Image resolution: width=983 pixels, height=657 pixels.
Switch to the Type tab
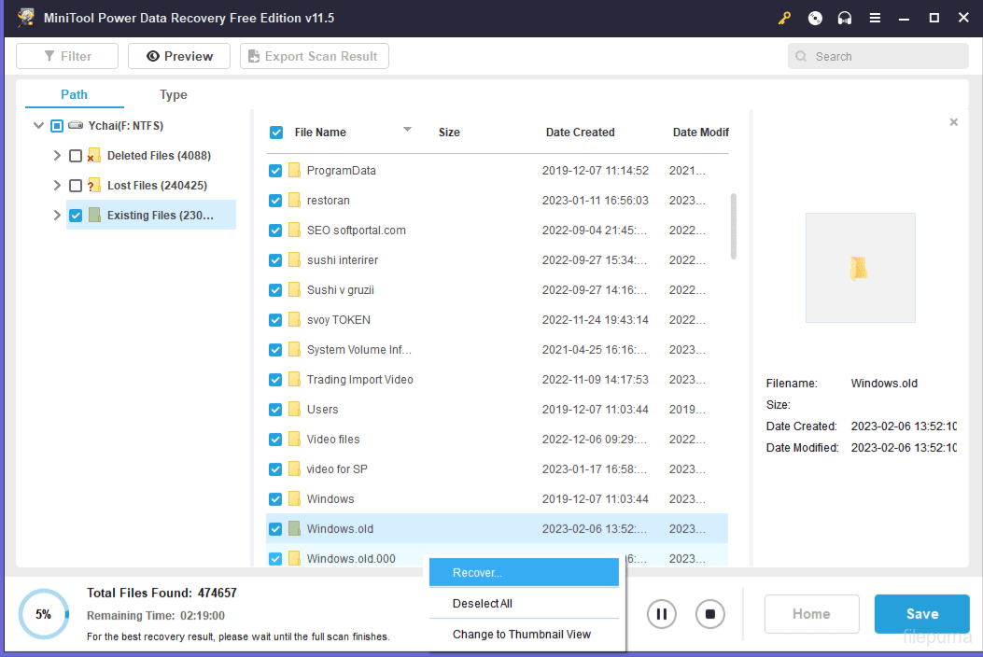click(173, 94)
